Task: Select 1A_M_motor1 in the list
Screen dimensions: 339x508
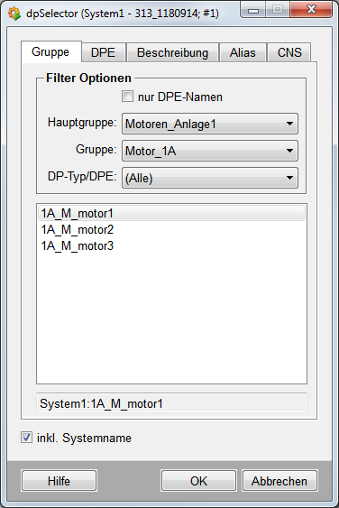Action: click(x=171, y=214)
